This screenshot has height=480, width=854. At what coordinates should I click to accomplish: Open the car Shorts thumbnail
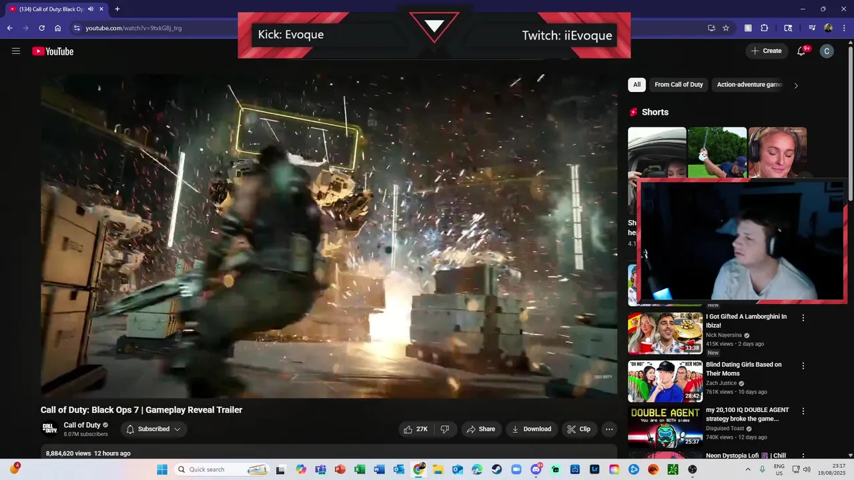(x=657, y=152)
